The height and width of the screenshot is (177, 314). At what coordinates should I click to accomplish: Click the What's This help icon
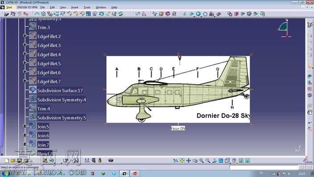point(66,160)
